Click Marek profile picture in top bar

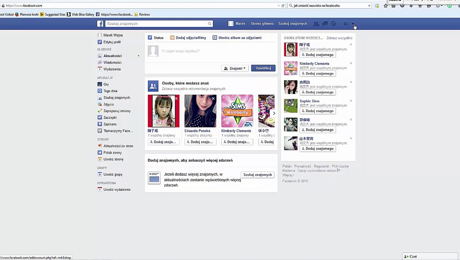231,23
